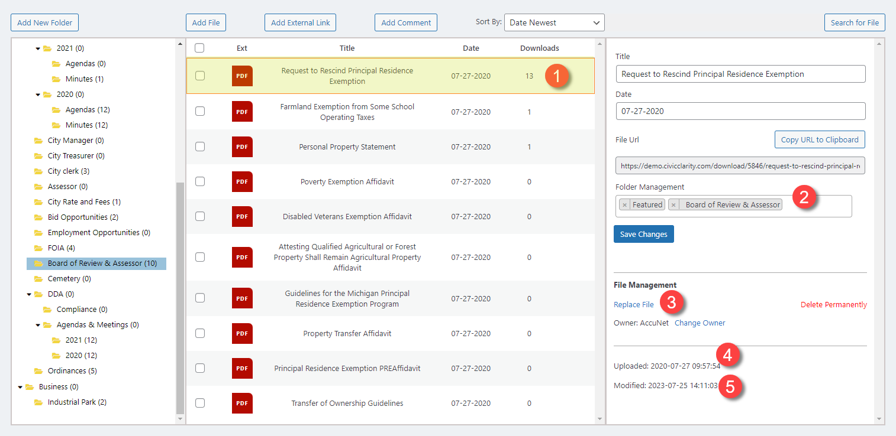Click folder icon next to City Manager

coord(38,141)
